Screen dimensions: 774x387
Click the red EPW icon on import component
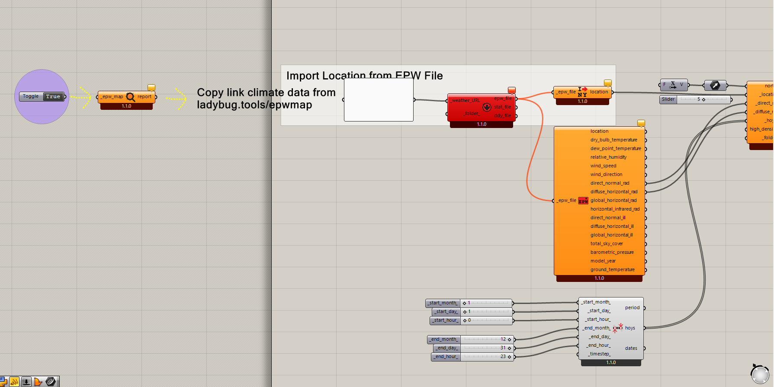[583, 201]
